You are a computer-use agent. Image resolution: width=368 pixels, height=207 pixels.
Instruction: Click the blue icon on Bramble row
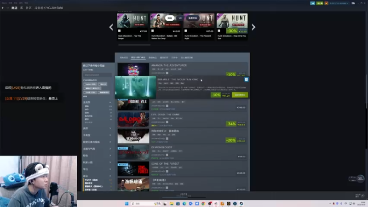(246, 80)
